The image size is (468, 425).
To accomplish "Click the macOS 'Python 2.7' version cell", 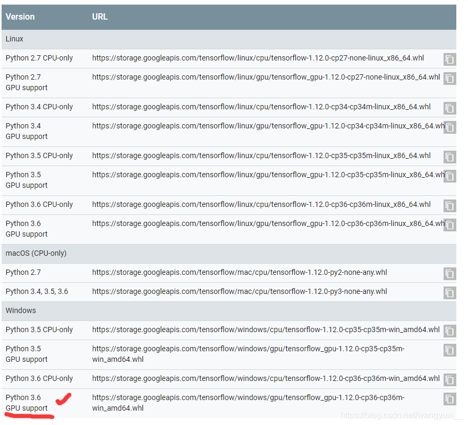I will 23,272.
